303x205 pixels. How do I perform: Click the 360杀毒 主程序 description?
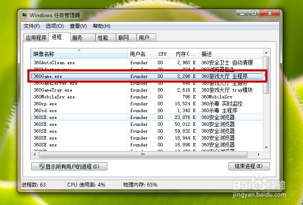point(219,110)
